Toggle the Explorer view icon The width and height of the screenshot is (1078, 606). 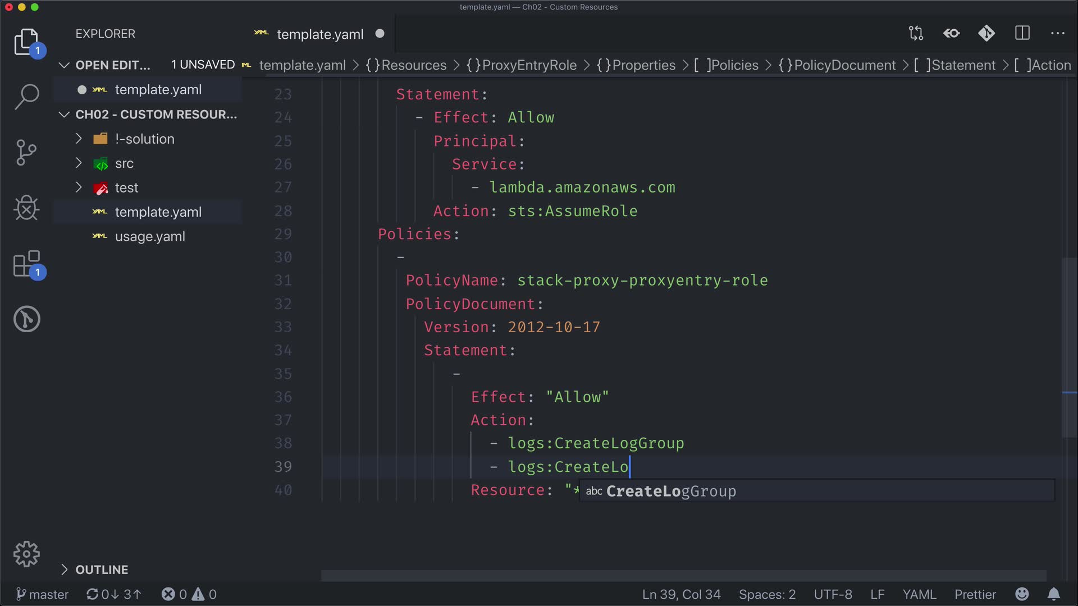click(26, 42)
